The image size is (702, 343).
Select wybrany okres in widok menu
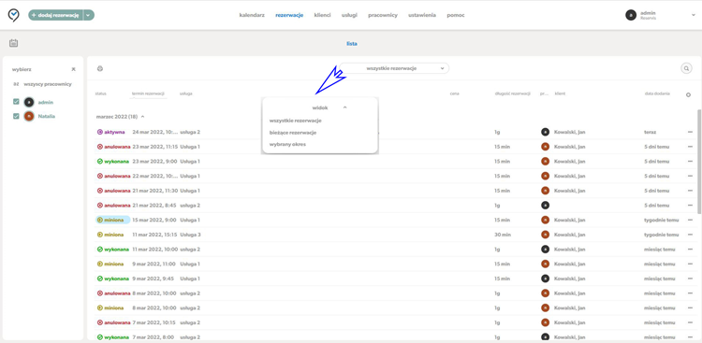click(288, 145)
